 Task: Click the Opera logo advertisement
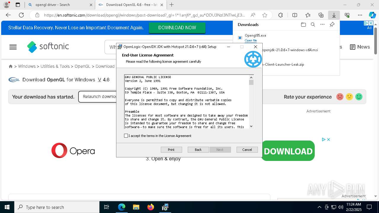point(73,150)
